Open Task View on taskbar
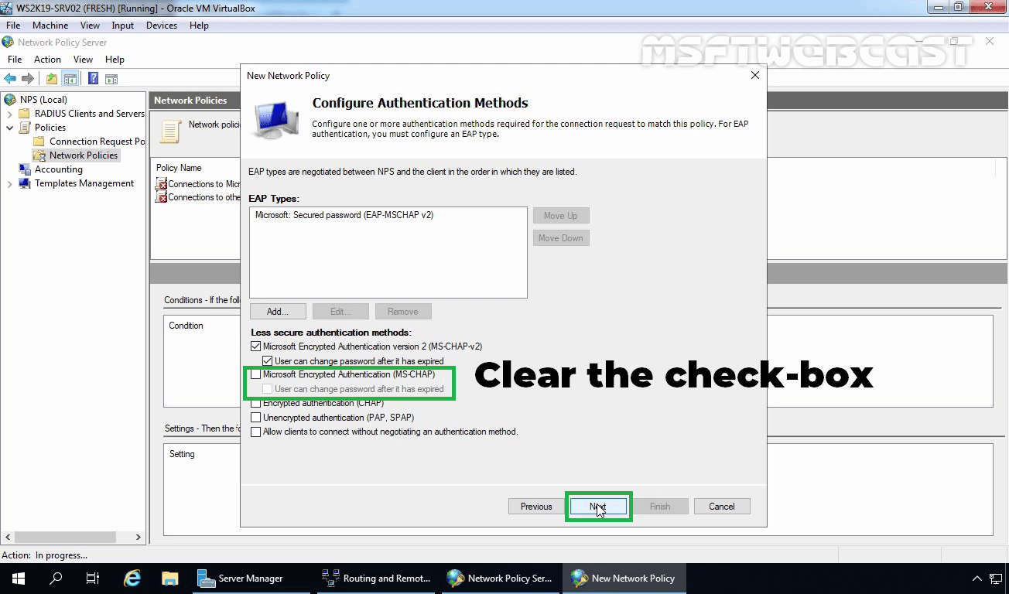This screenshot has height=594, width=1009. 93,579
